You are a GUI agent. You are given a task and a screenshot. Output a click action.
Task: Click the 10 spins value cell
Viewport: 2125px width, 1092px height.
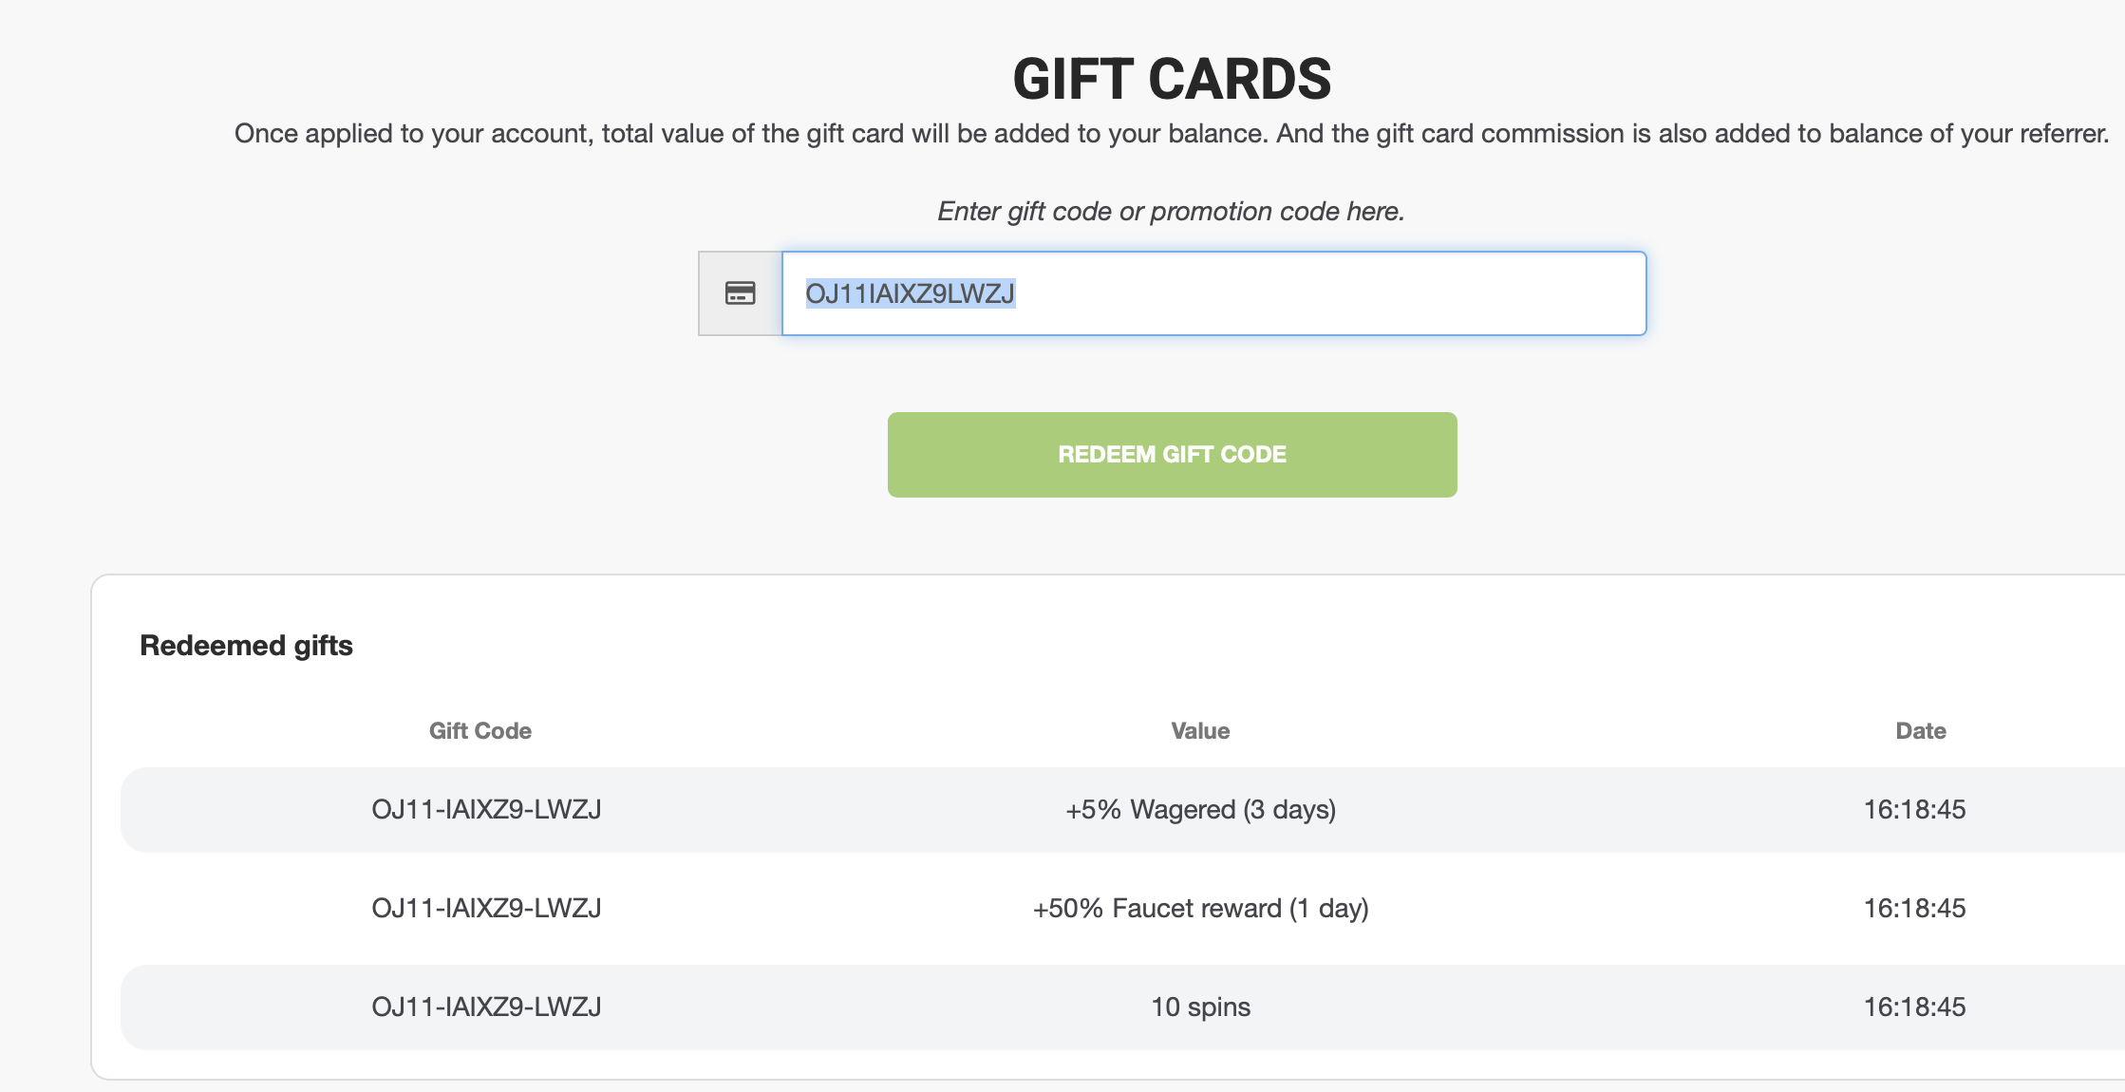click(x=1200, y=1007)
